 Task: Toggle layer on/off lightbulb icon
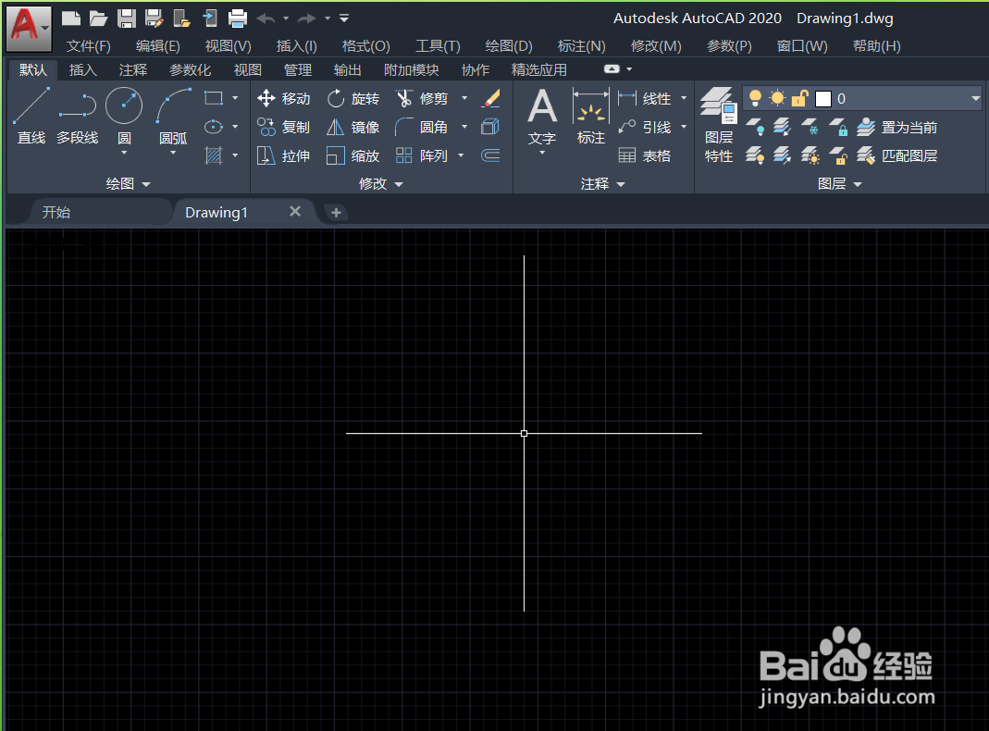(755, 98)
